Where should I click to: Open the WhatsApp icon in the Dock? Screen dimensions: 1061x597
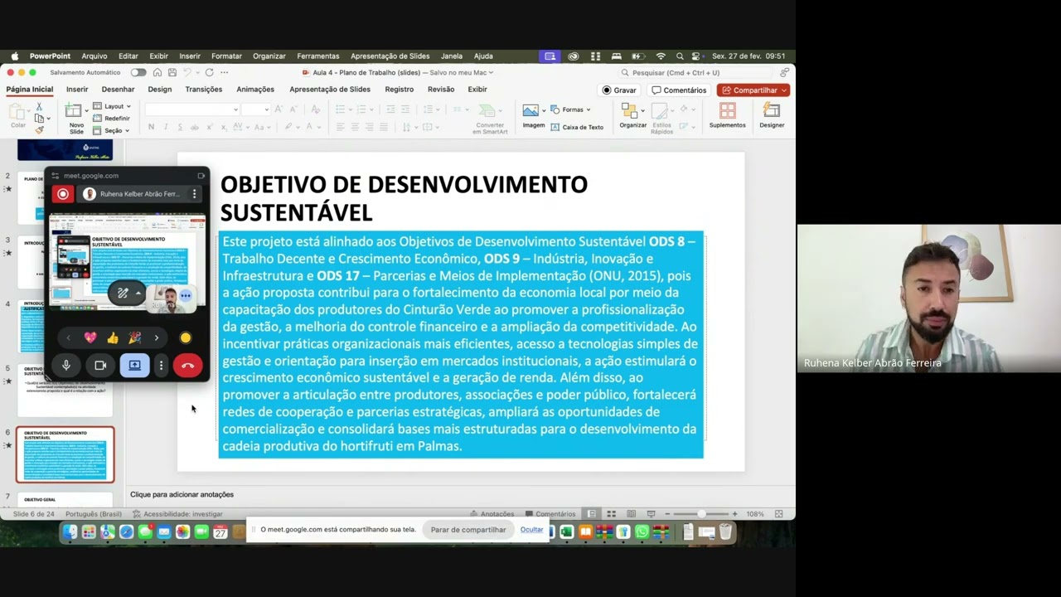click(x=642, y=532)
